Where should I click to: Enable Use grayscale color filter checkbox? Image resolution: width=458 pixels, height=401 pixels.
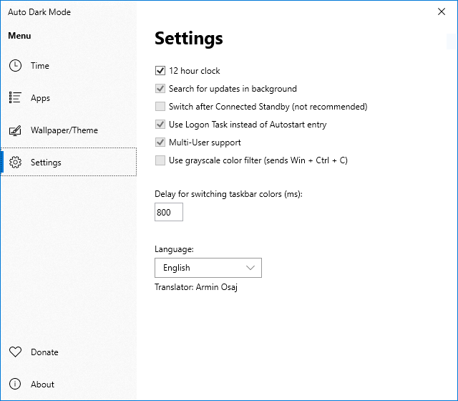160,160
